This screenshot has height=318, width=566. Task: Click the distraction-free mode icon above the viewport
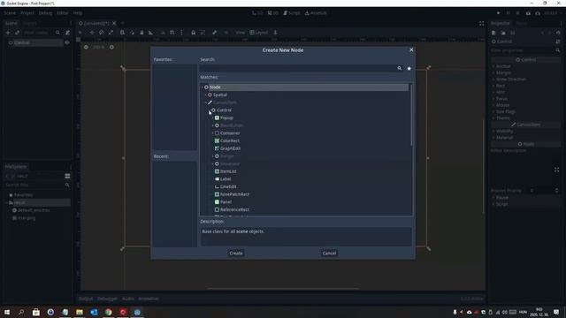pos(481,24)
